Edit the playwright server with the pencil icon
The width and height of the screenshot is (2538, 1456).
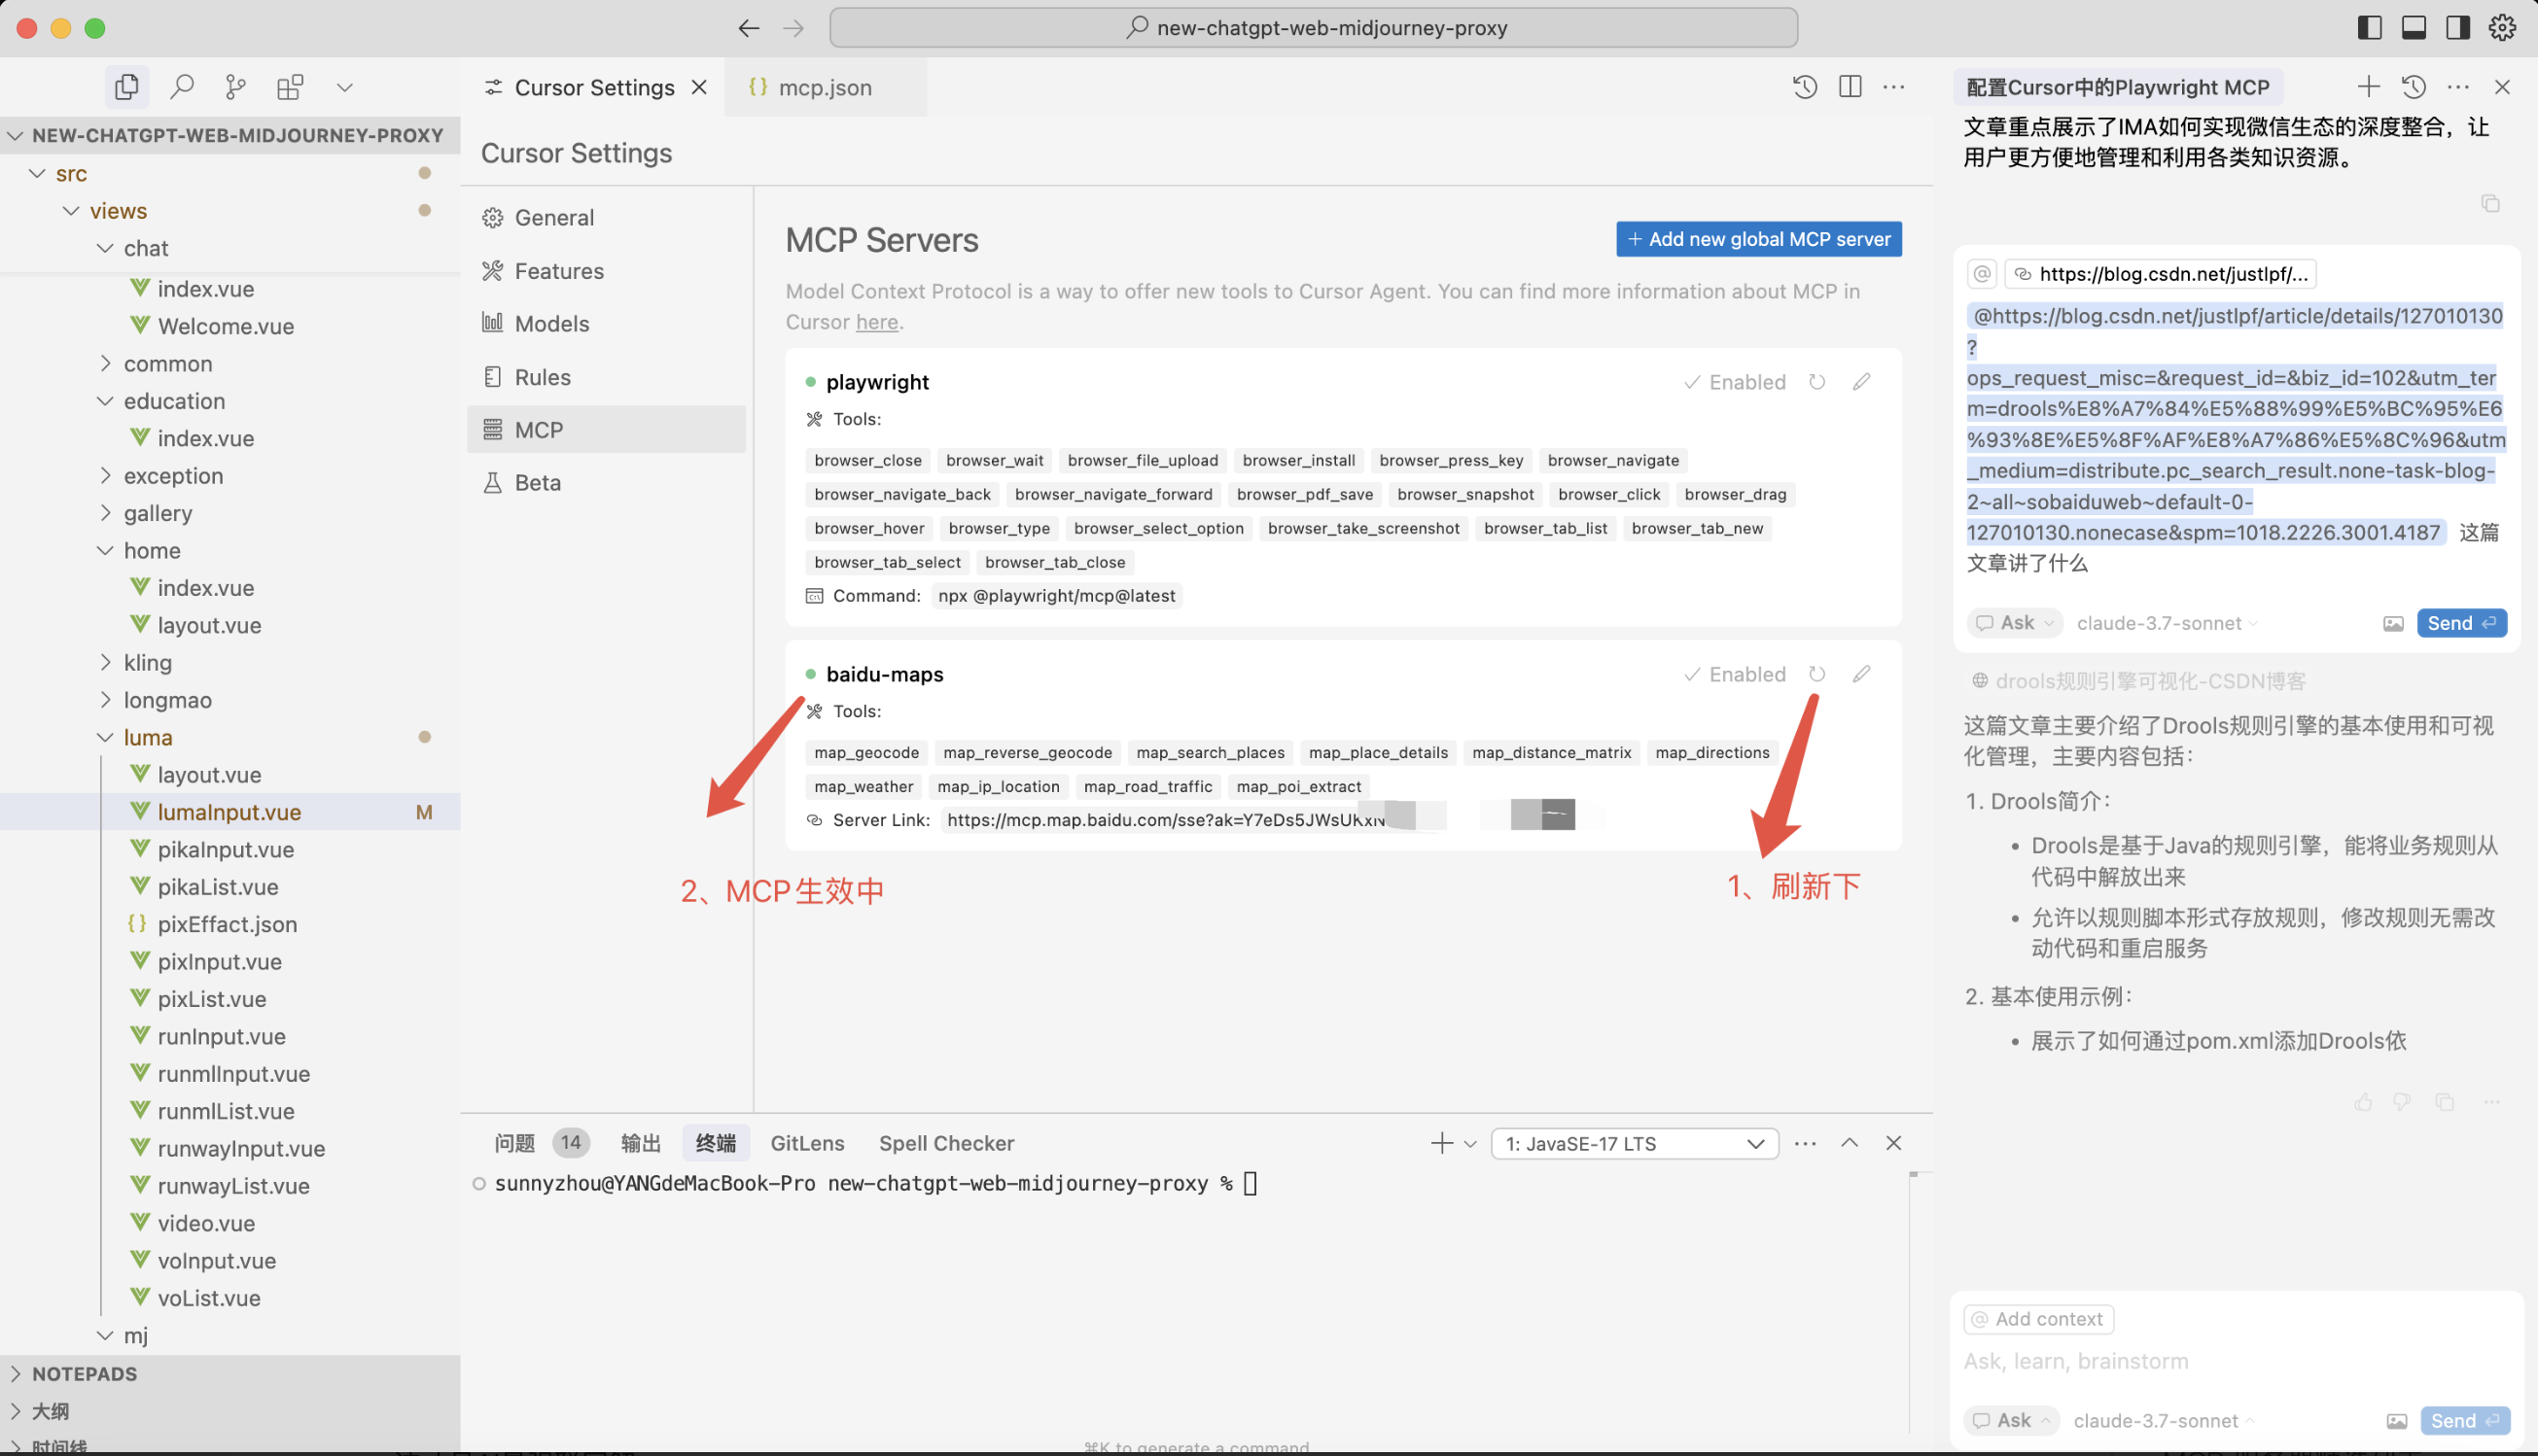point(1861,382)
